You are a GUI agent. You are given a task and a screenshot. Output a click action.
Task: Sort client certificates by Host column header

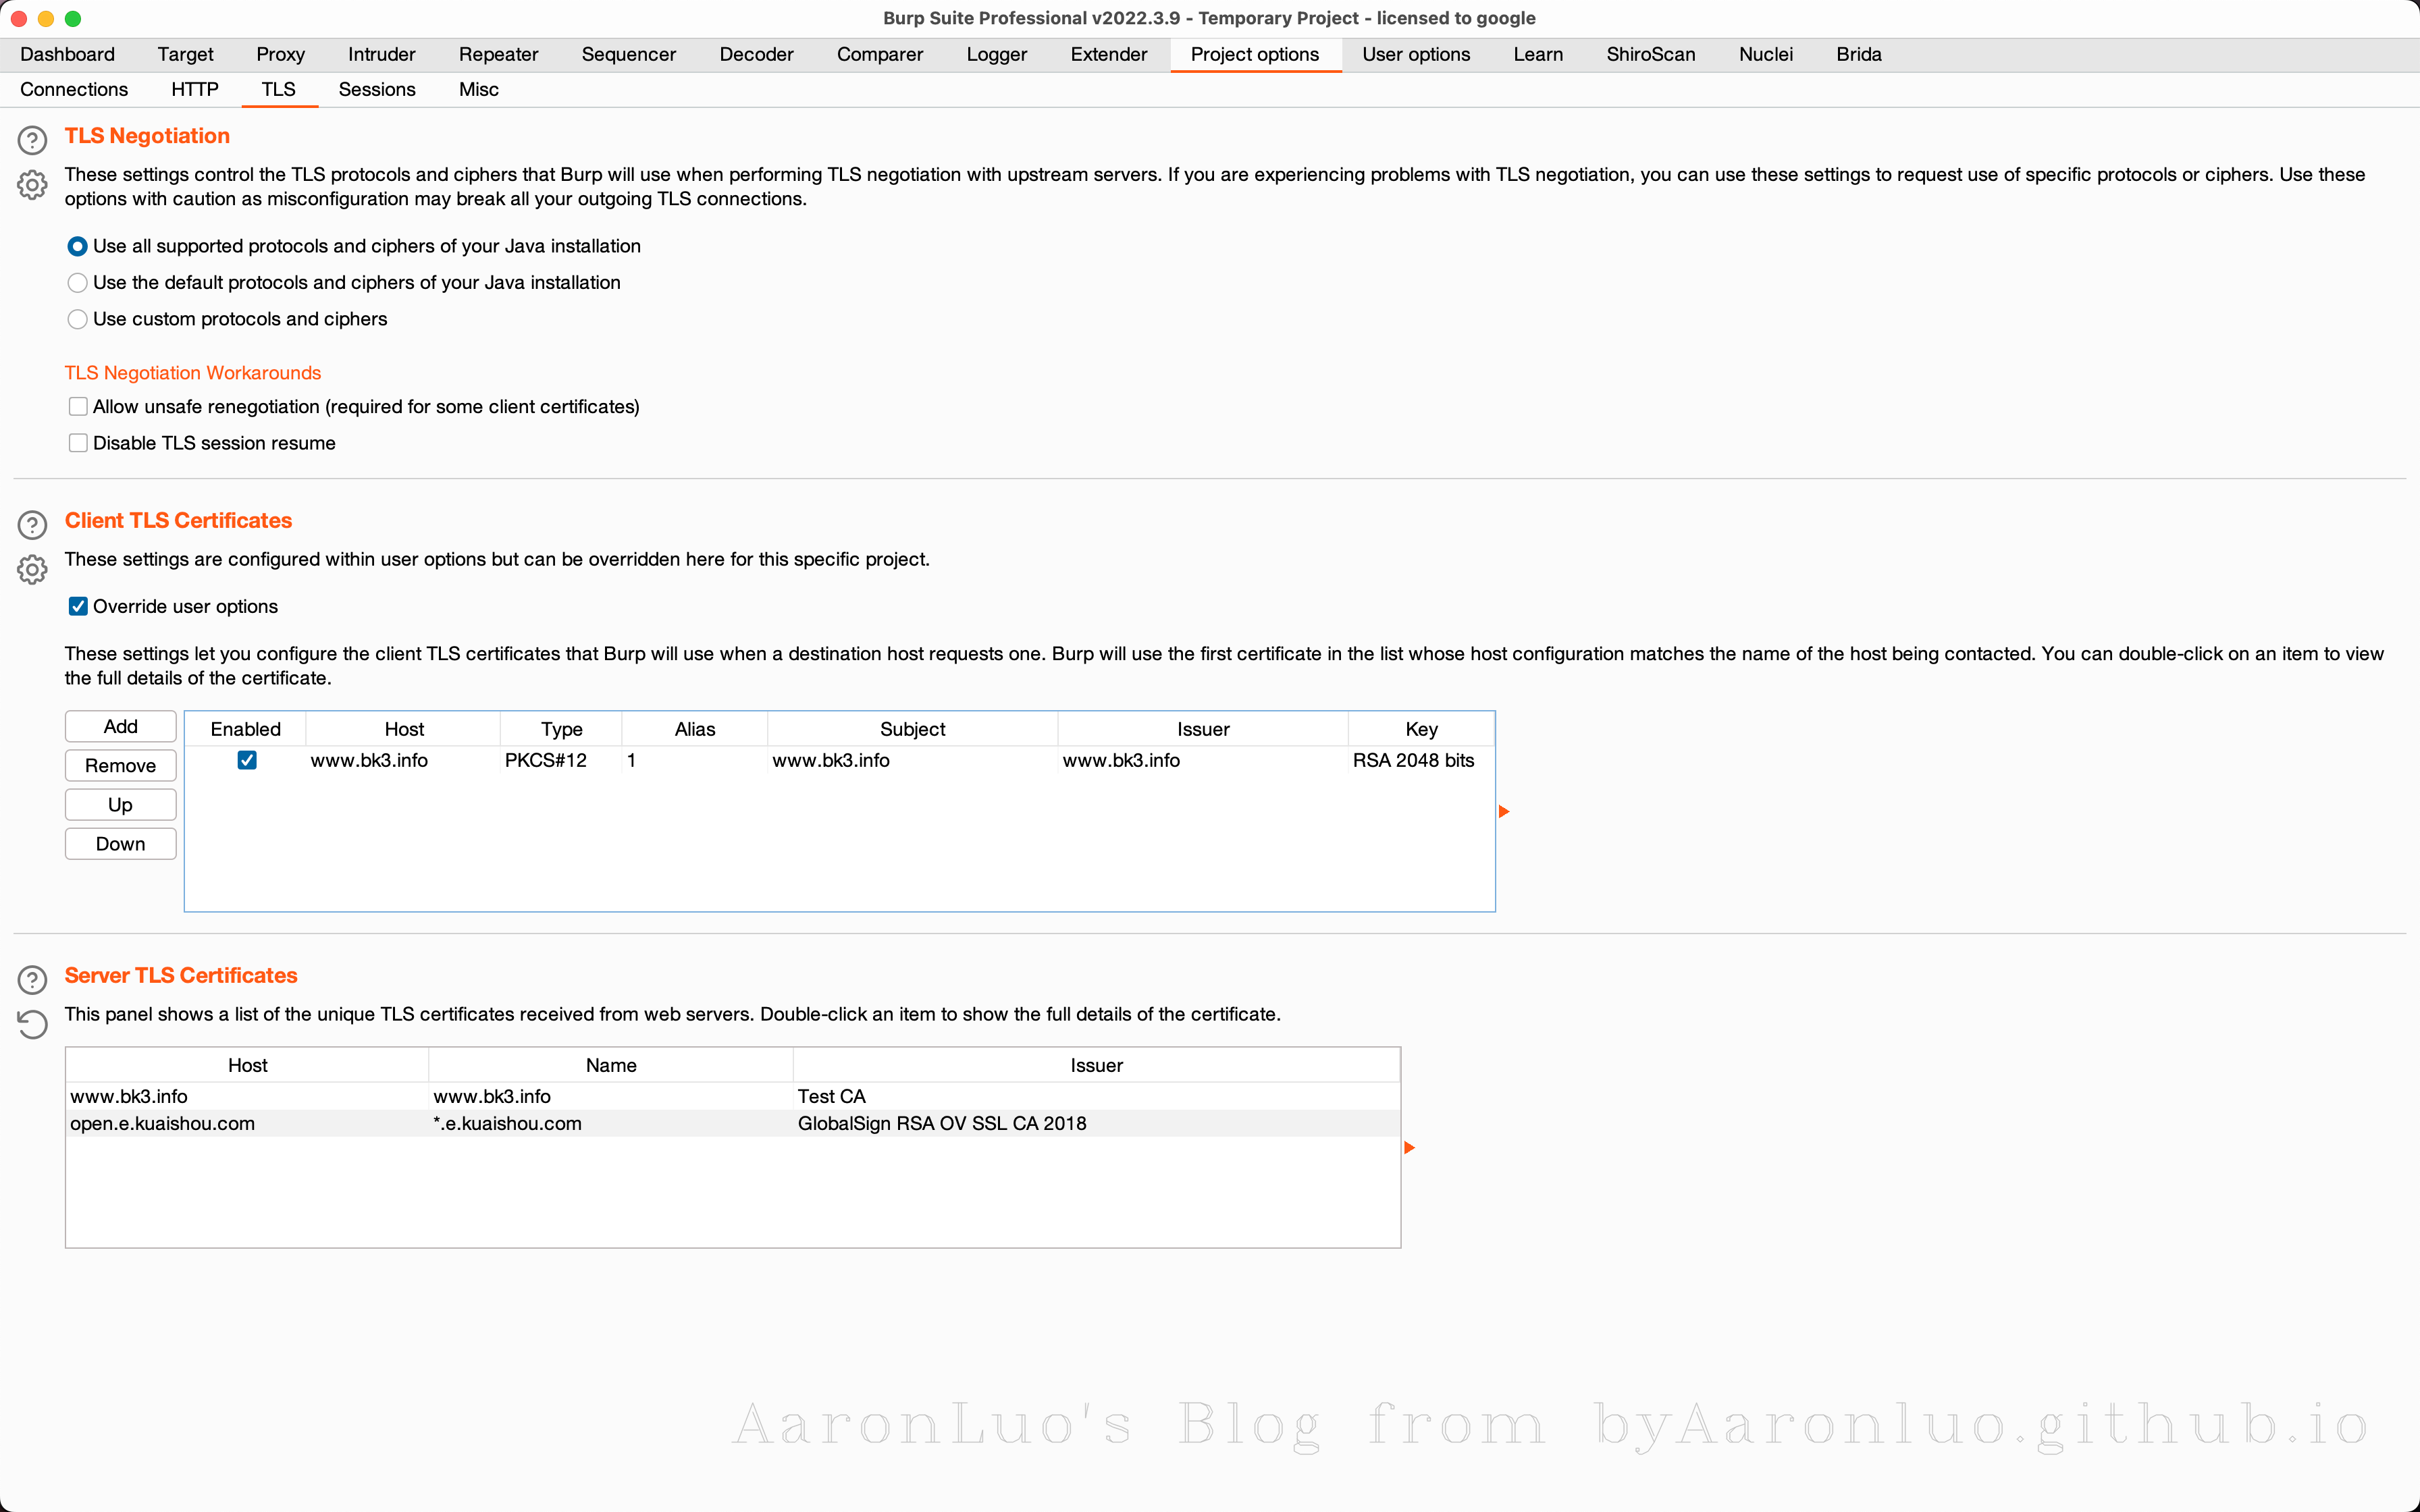click(x=404, y=729)
